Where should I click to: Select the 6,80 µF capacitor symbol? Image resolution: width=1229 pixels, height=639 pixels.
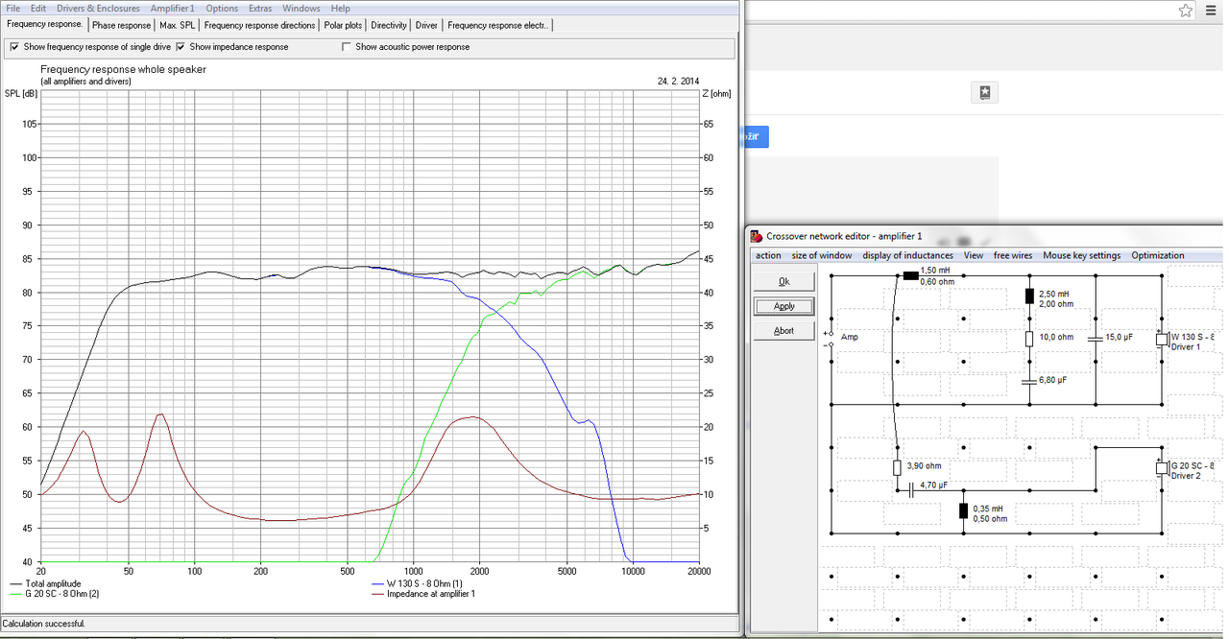pos(1029,381)
